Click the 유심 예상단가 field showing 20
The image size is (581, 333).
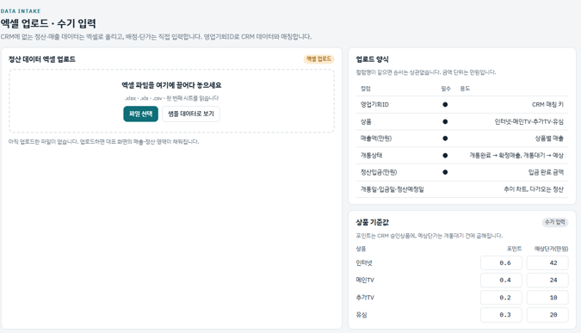[547, 314]
